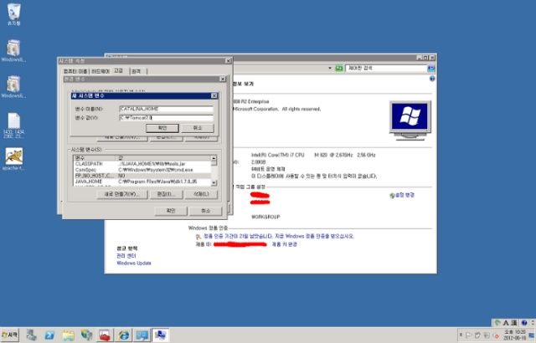Open the Start menu button

[10, 335]
